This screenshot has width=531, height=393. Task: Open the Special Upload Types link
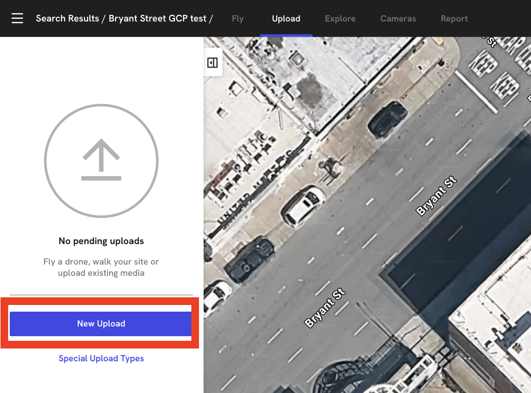point(101,358)
